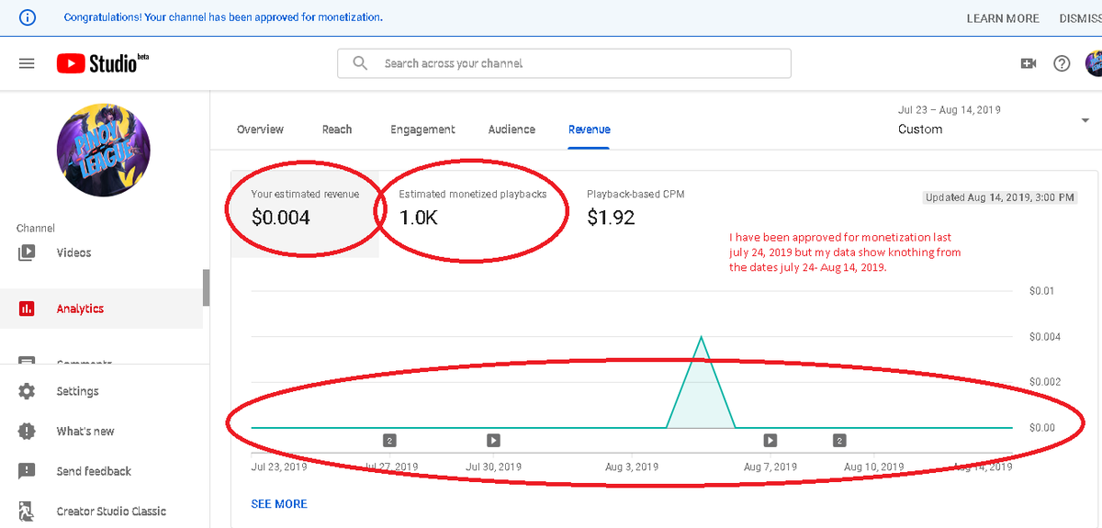This screenshot has height=528, width=1102.
Task: Switch to the Engagement tab
Action: (x=422, y=129)
